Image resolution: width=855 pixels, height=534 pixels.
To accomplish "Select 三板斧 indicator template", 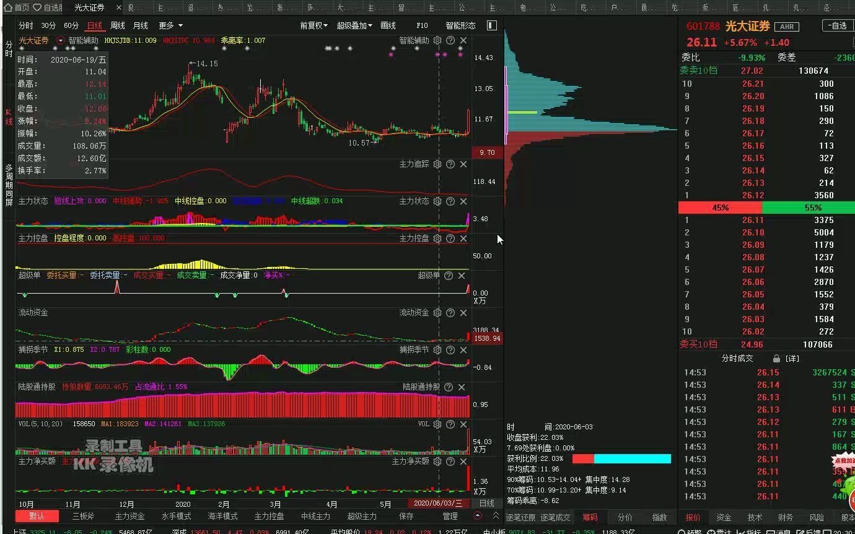I will click(84, 516).
